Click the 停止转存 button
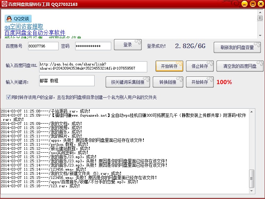The image size is (265, 199). pos(200,66)
